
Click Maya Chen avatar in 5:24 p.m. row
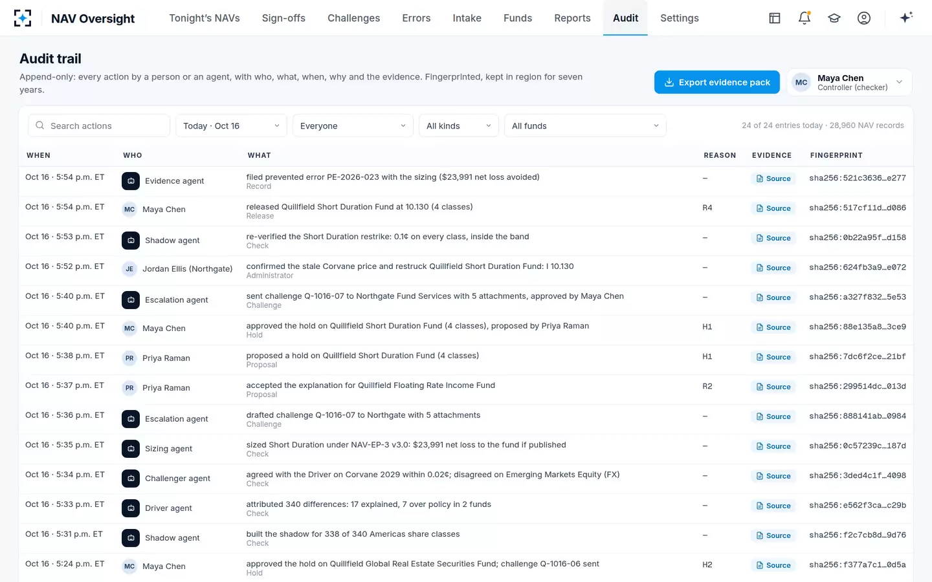(129, 566)
